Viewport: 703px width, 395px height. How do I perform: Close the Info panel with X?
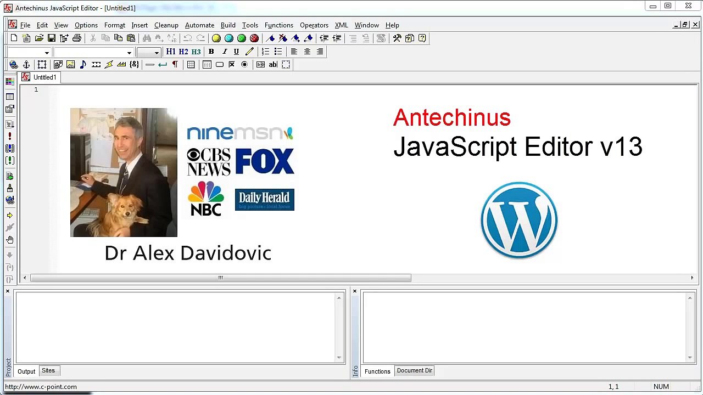(355, 291)
